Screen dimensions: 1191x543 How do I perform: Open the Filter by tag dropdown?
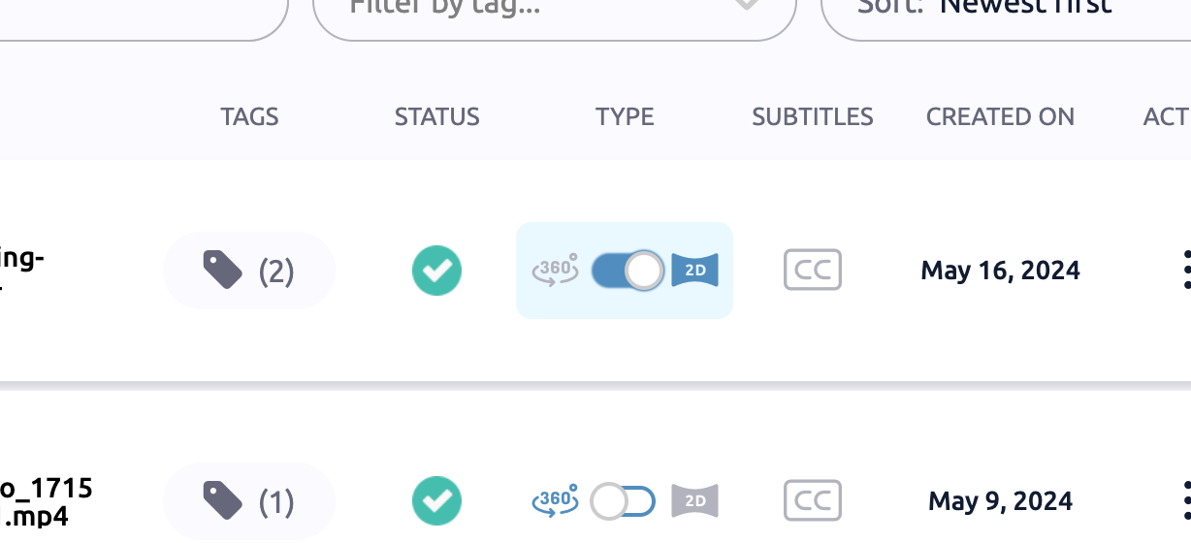coord(554,8)
